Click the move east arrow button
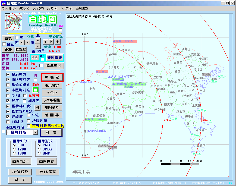The image size is (236, 186). pos(27,43)
